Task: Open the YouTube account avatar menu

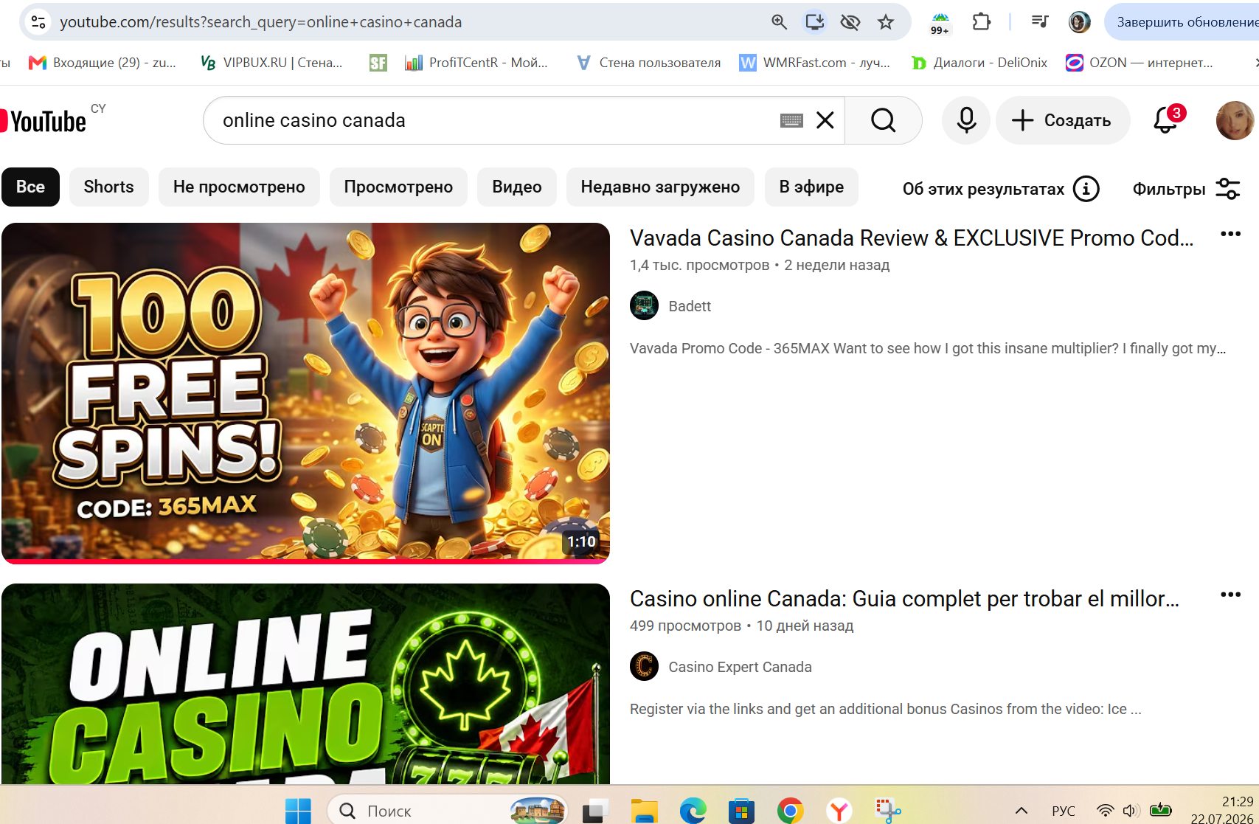Action: pyautogui.click(x=1235, y=120)
